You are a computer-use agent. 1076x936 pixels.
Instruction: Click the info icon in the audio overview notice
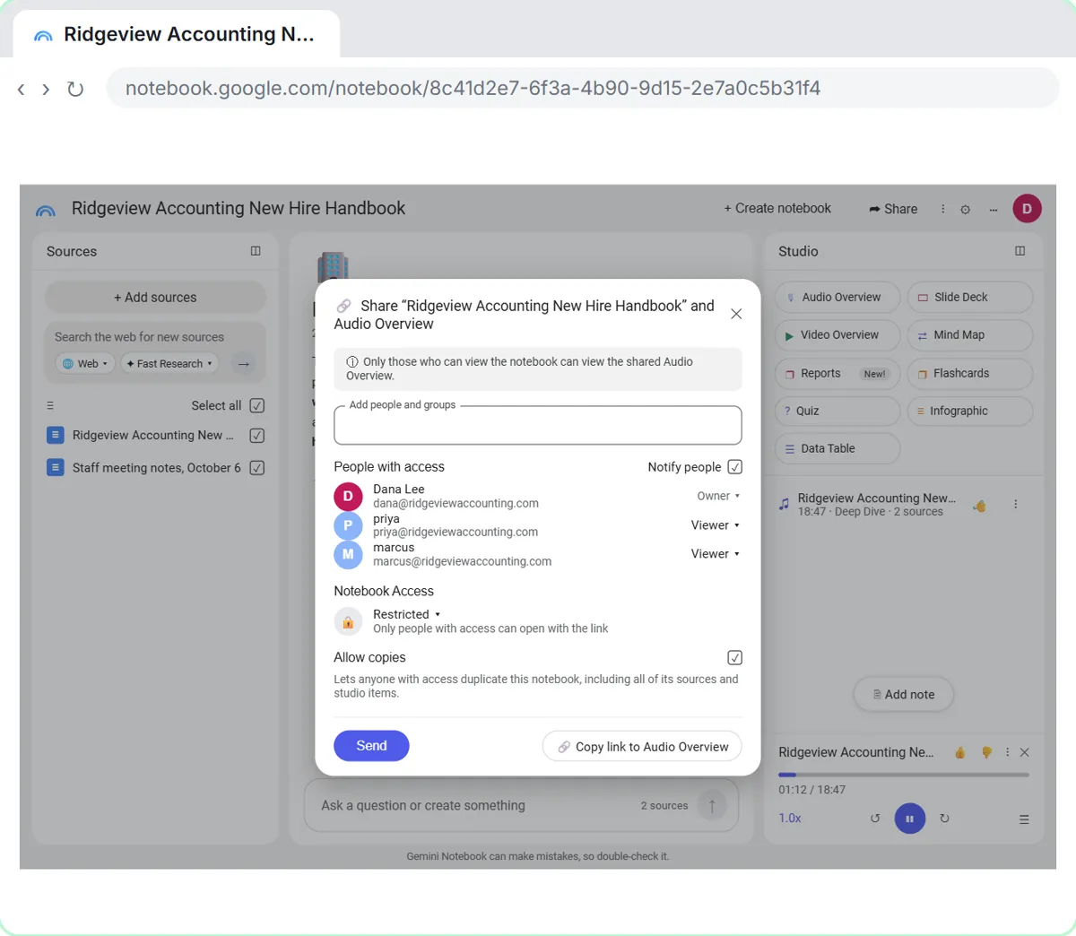(x=352, y=362)
